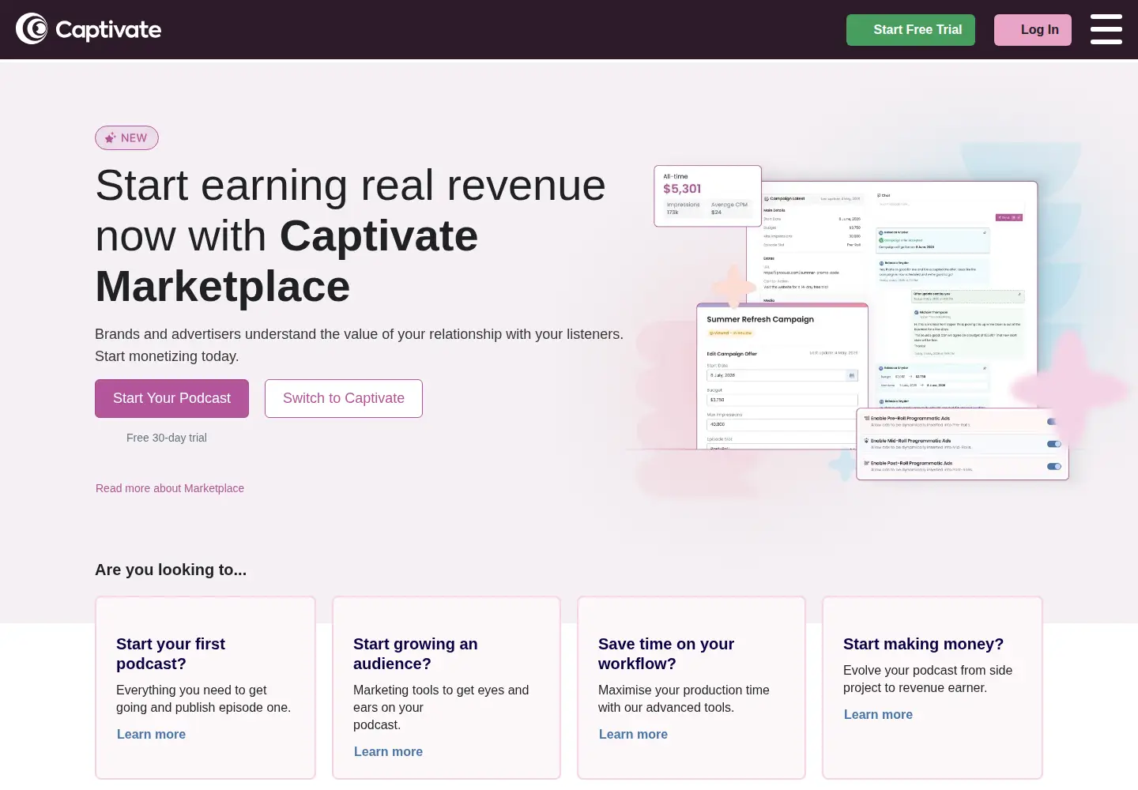The image size is (1138, 790).
Task: Click the NEW badge above the headline
Action: 126,137
